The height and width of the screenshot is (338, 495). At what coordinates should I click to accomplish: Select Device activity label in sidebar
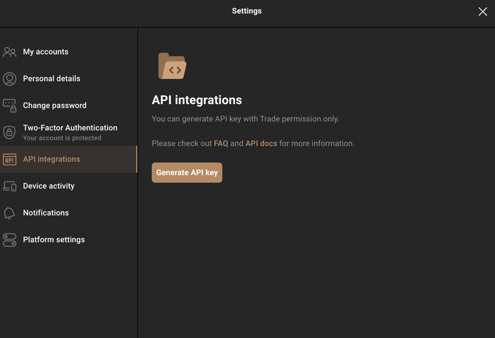pyautogui.click(x=49, y=186)
